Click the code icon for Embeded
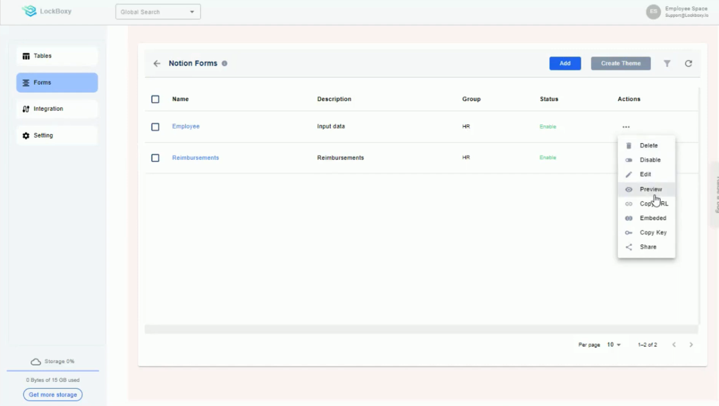The width and height of the screenshot is (719, 406). coord(629,218)
